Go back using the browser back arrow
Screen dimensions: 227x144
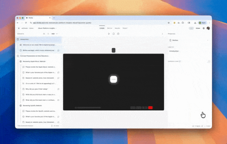point(18,23)
